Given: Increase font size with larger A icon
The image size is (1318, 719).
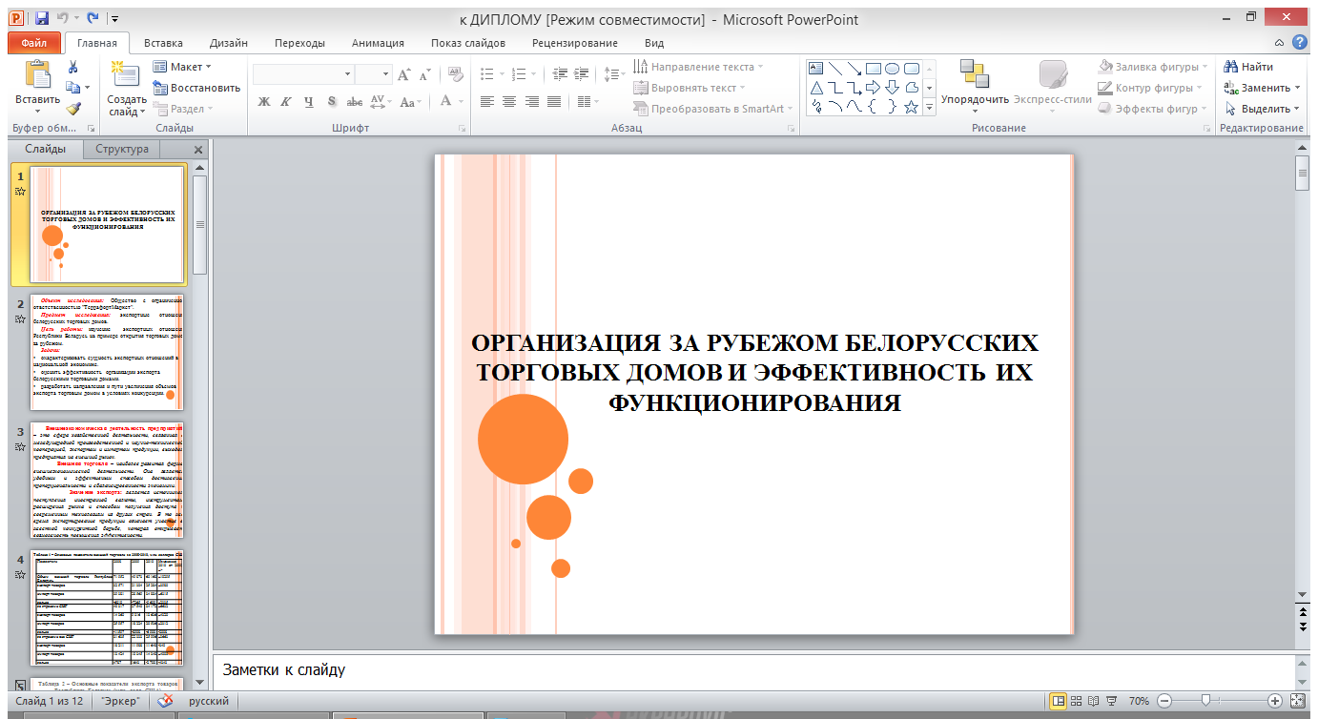Looking at the screenshot, I should pos(403,75).
